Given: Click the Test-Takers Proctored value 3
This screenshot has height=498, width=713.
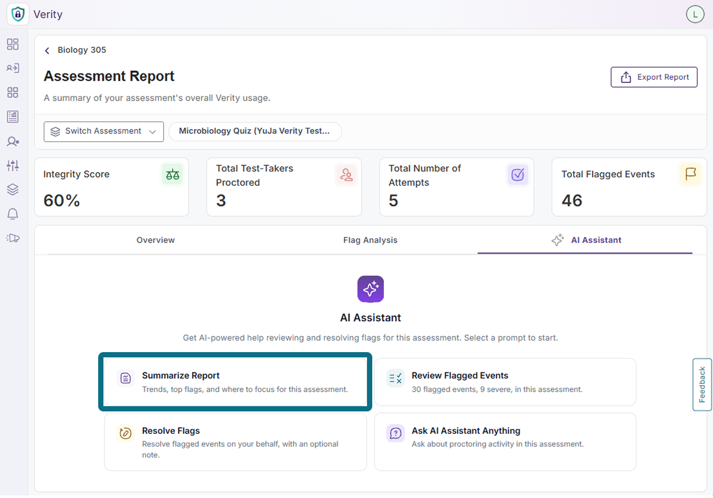Looking at the screenshot, I should (221, 200).
